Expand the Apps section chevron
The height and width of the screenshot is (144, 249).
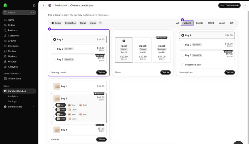10,86
